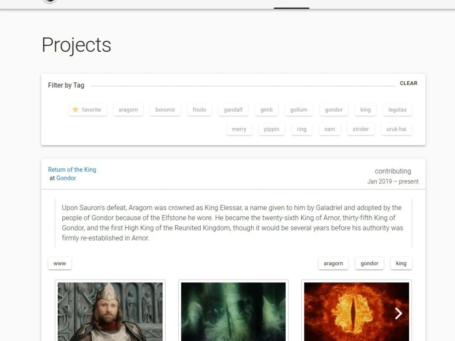Filter projects by aragorn tag chip
The width and height of the screenshot is (455, 341).
[x=128, y=110]
